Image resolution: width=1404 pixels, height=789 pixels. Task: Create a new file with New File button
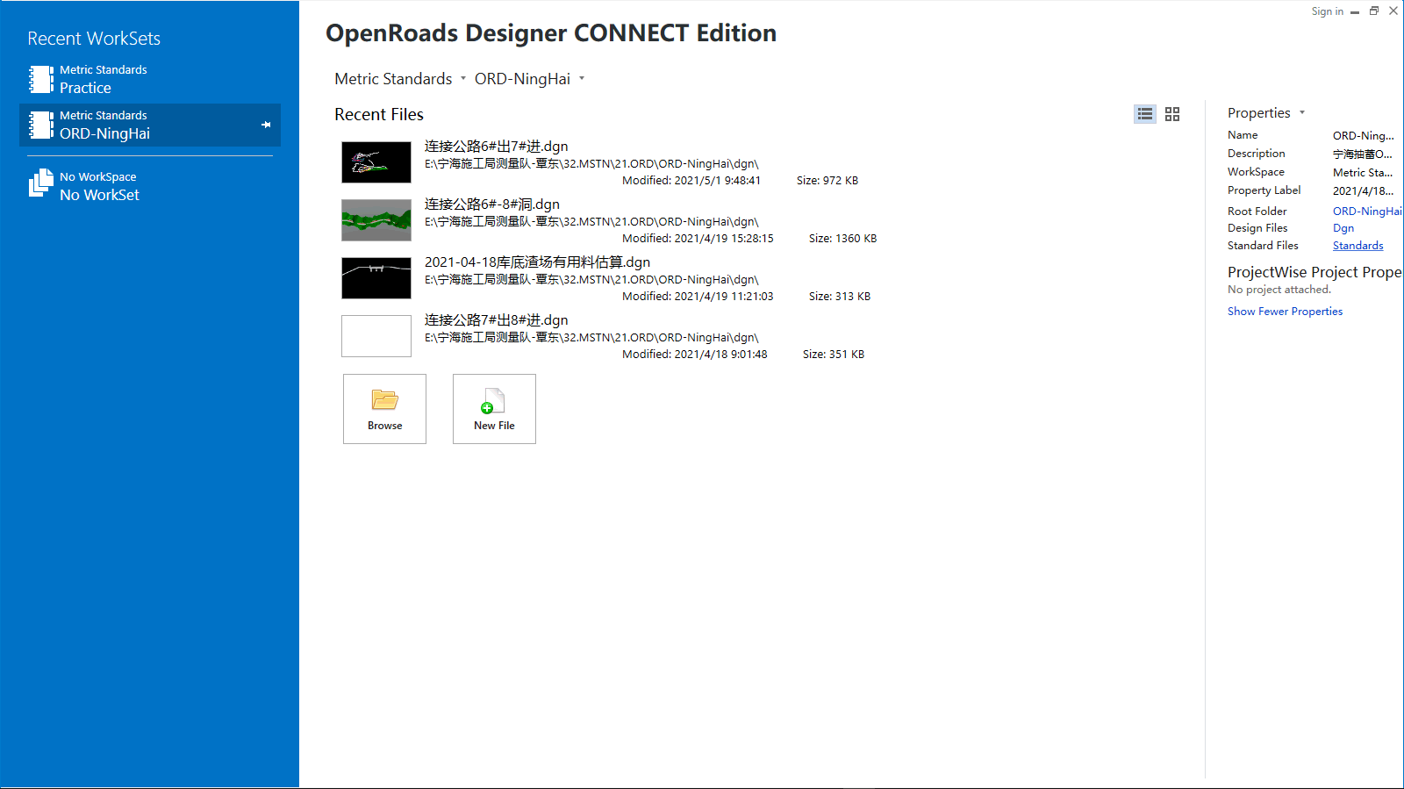(494, 409)
